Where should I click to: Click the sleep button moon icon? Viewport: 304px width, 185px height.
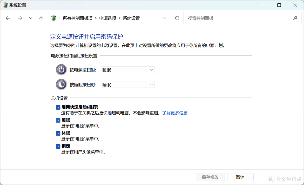[x=61, y=84]
